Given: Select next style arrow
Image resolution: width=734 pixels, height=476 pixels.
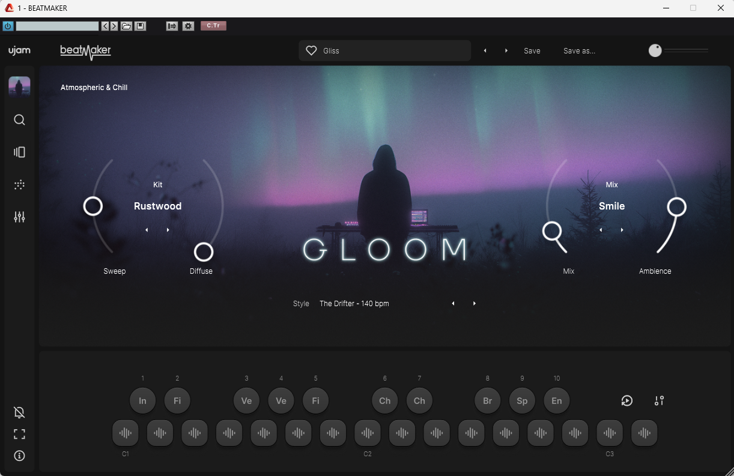Looking at the screenshot, I should [475, 304].
